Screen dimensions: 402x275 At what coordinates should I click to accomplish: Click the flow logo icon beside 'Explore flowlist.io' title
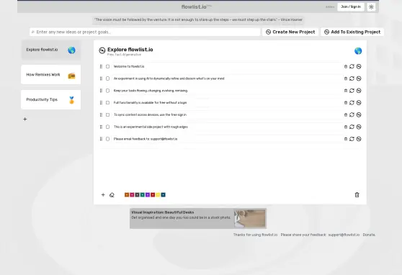[102, 50]
